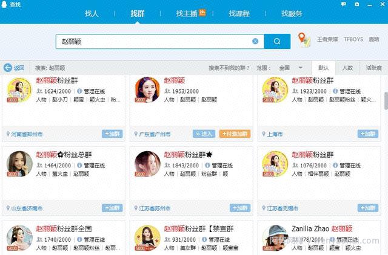This screenshot has width=388, height=255.
Task: Join the 河南省郑州市 group with +加群
Action: point(112,134)
